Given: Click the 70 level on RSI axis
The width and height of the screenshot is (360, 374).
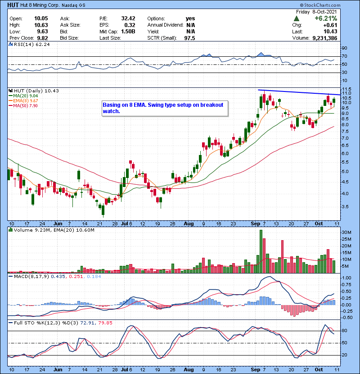Looking at the screenshot, I should 345,56.
